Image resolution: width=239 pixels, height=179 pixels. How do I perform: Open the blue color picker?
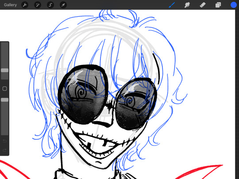click(x=233, y=5)
